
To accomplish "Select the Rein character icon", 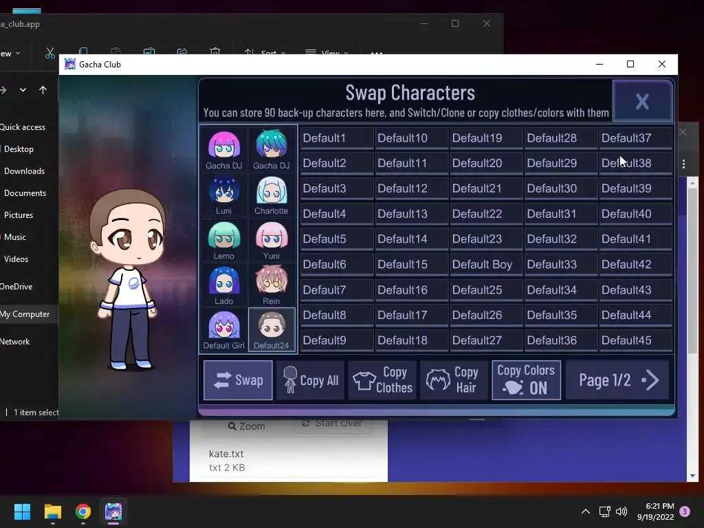I will tap(271, 285).
